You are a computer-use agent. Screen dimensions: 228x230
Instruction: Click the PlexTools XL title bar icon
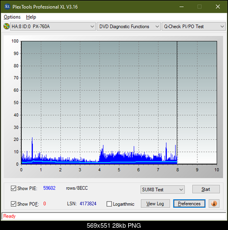tap(7, 7)
